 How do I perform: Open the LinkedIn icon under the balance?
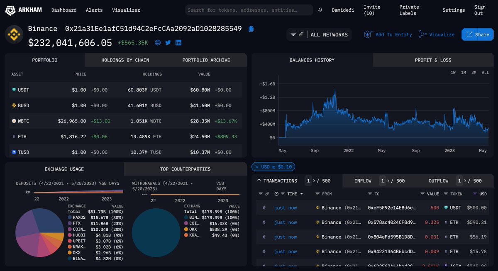pos(178,42)
